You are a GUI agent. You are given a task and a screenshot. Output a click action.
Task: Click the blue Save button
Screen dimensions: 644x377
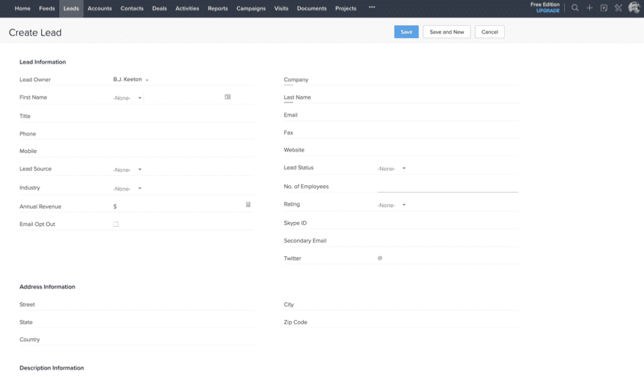(406, 32)
